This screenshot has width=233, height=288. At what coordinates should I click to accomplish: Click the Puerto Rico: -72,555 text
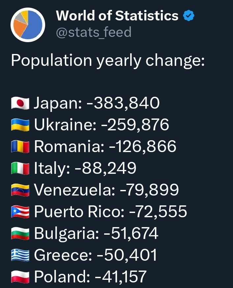tap(110, 212)
